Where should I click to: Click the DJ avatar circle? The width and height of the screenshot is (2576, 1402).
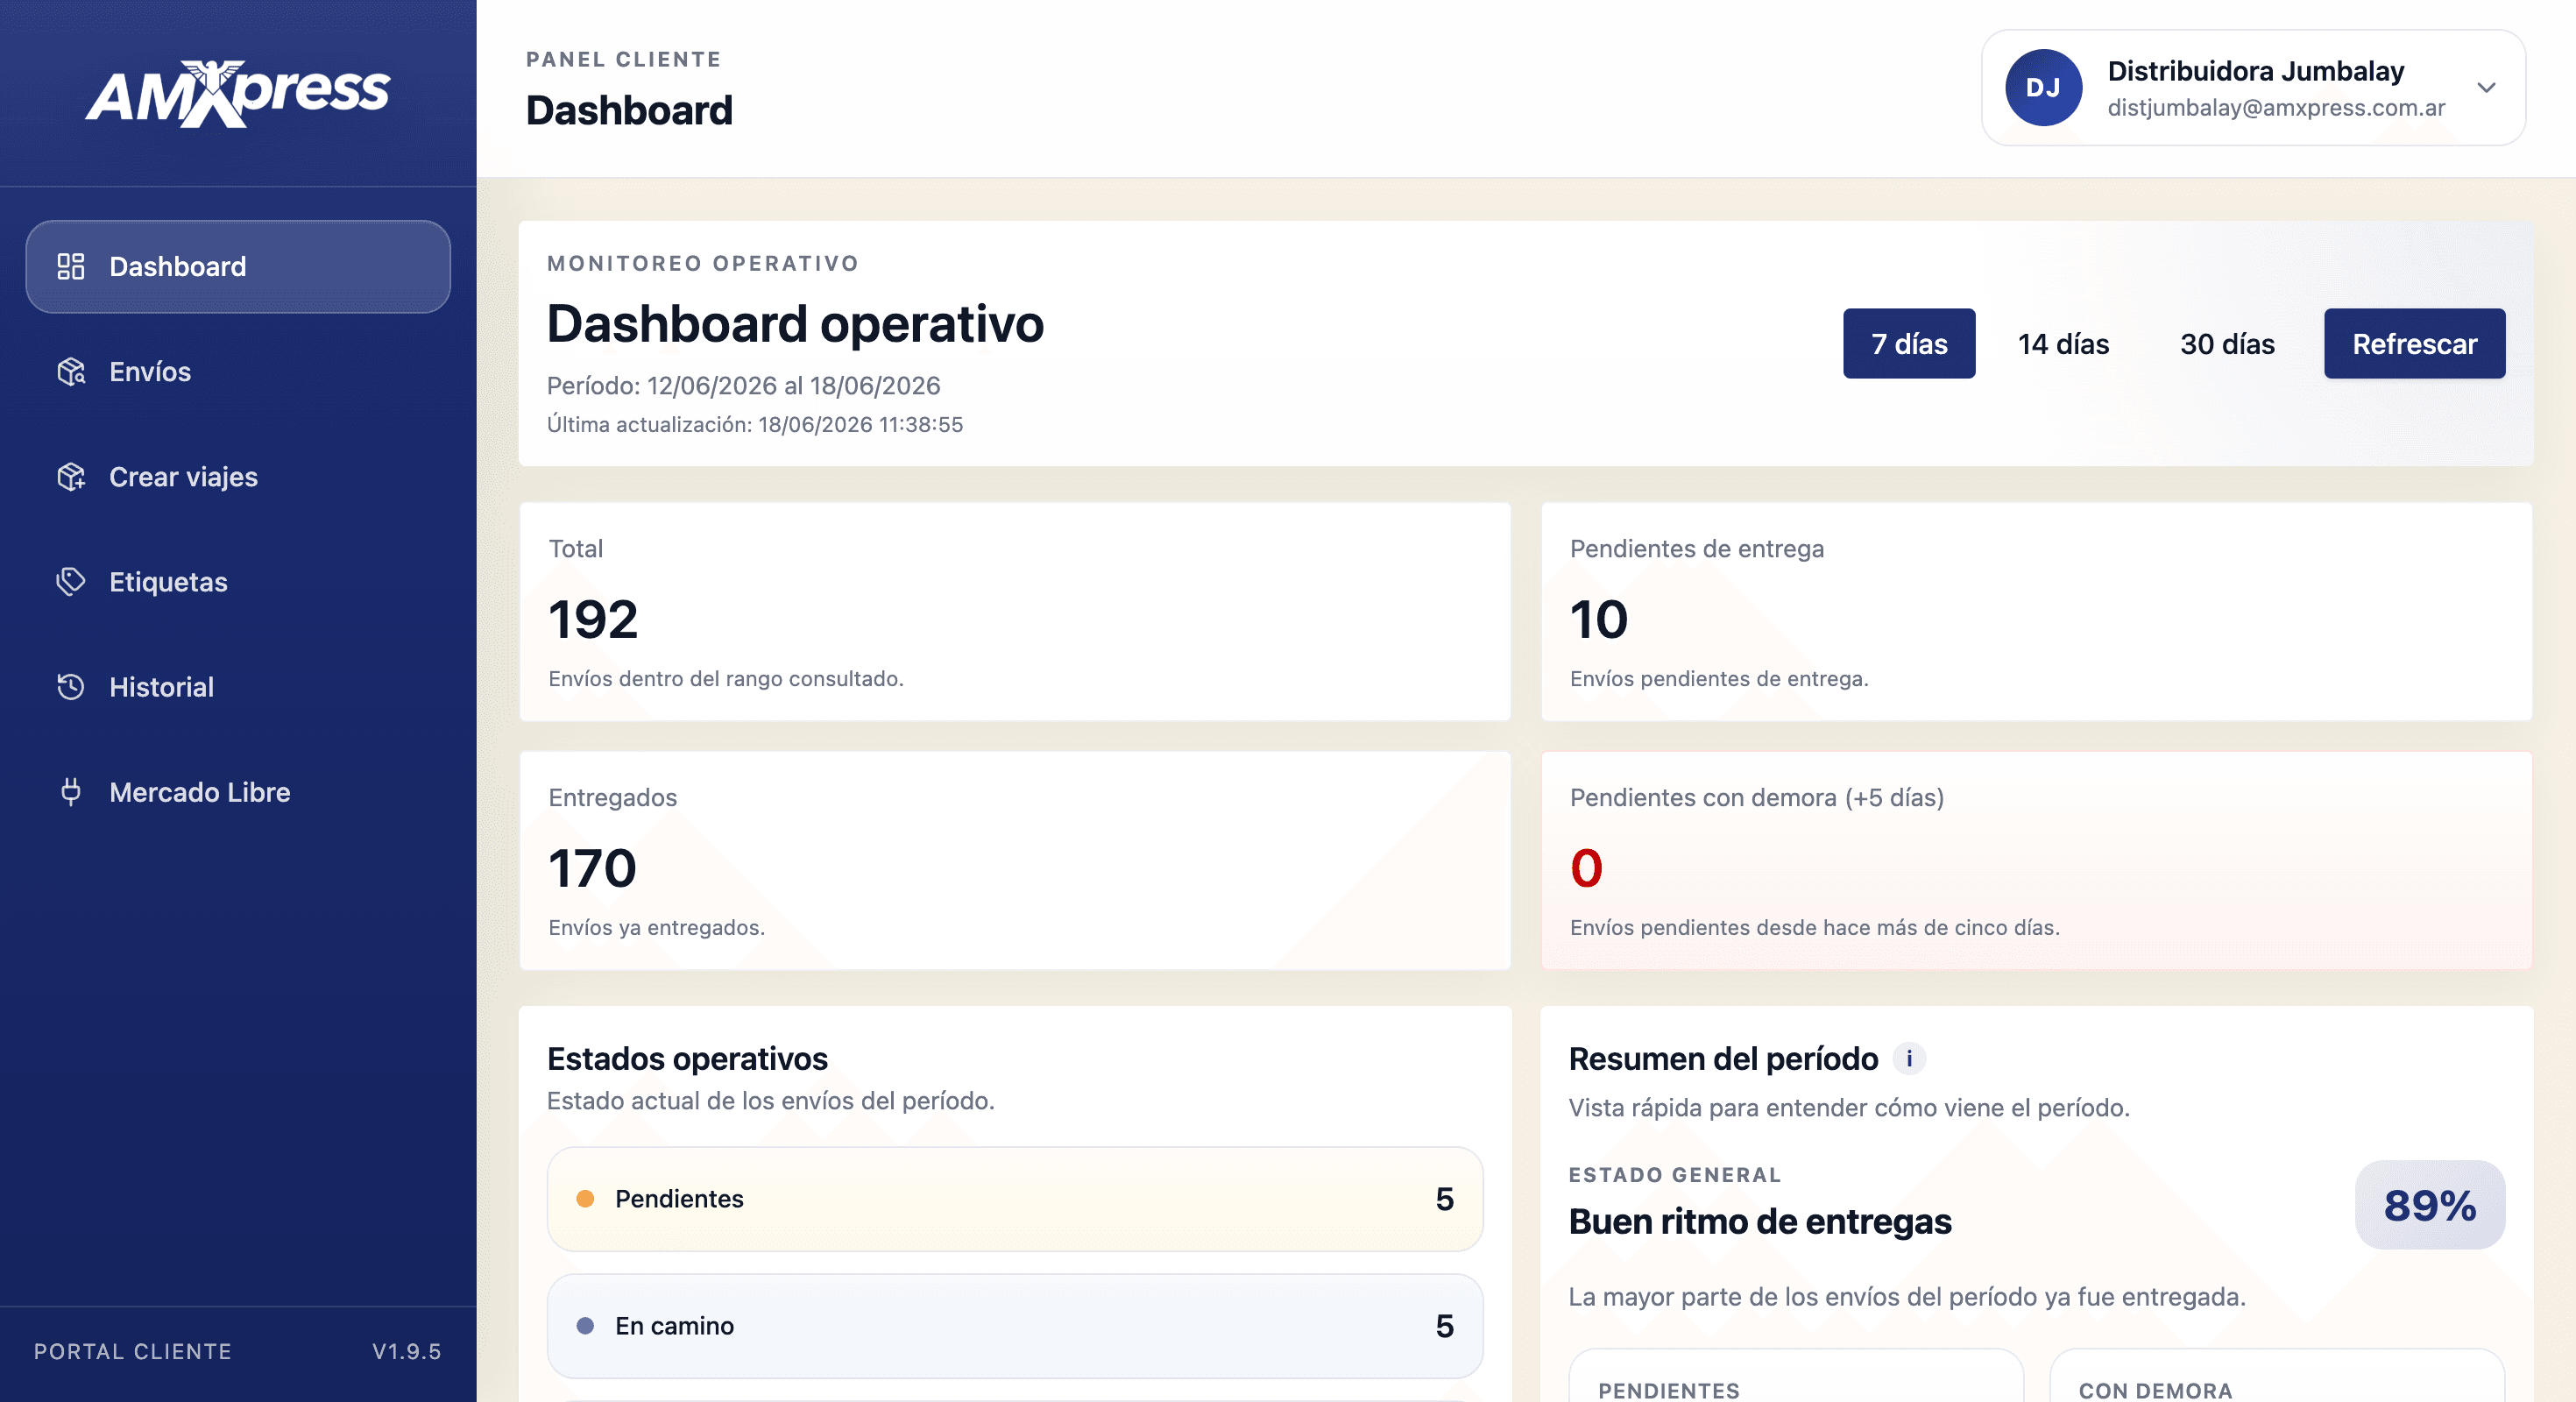point(2043,88)
